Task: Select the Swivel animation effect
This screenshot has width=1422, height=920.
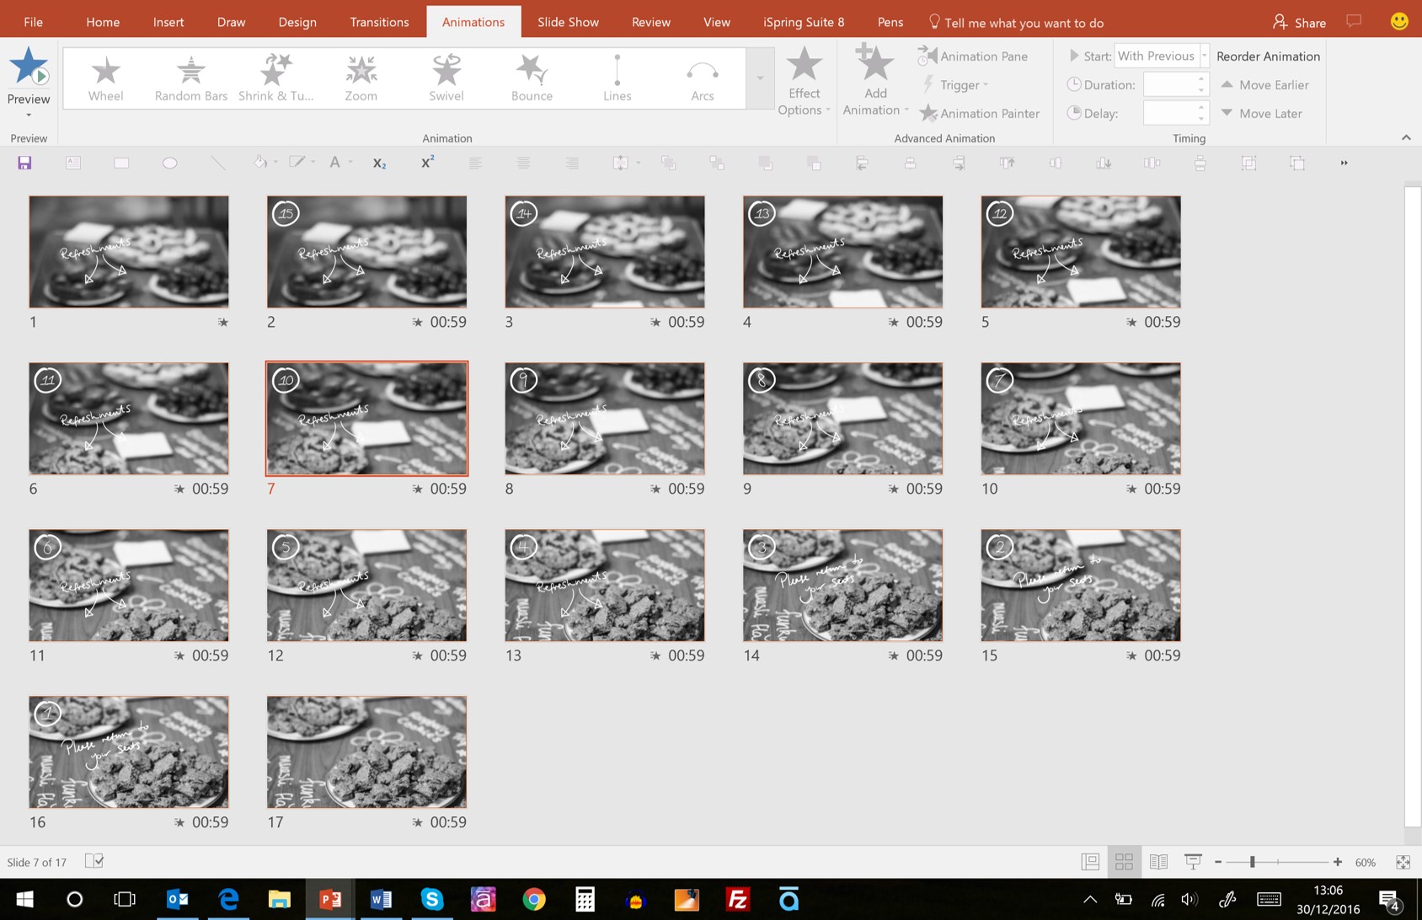Action: [446, 78]
